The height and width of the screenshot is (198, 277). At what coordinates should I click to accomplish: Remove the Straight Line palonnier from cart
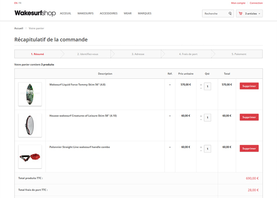pos(249,149)
